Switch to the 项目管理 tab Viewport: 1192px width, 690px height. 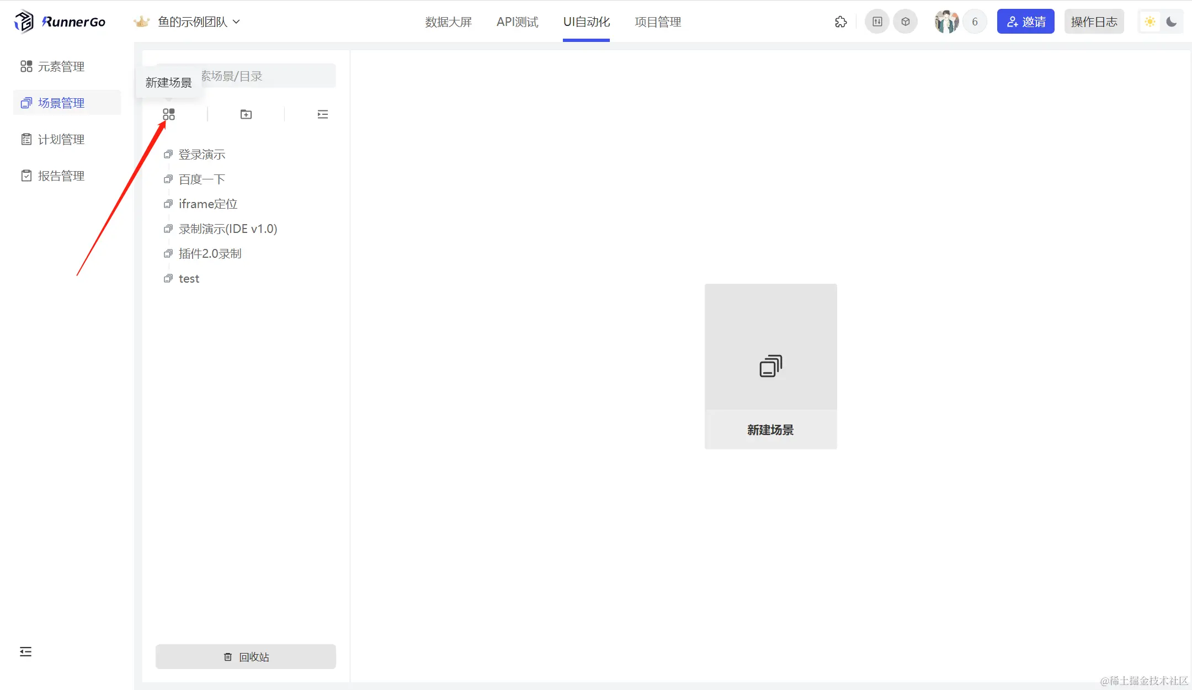click(658, 22)
